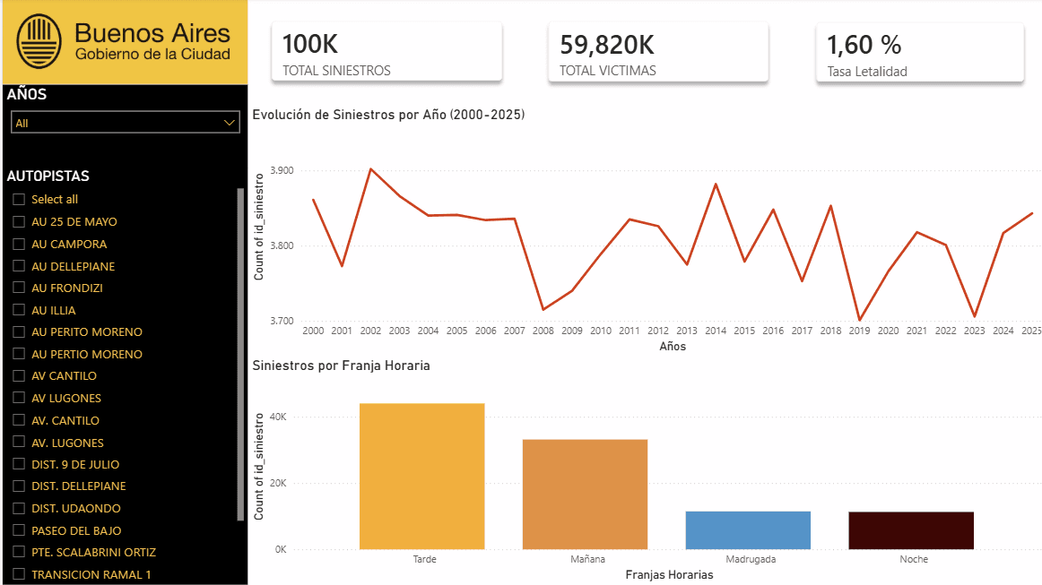Select the AV. LUGONES checkbox
The width and height of the screenshot is (1042, 585).
(x=19, y=442)
